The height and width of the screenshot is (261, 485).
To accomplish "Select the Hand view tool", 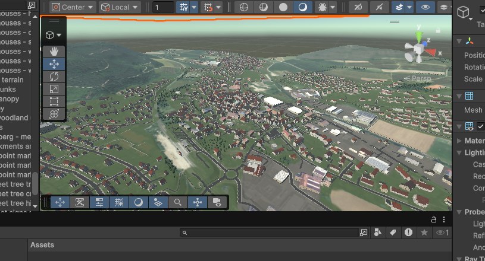I will tap(54, 52).
